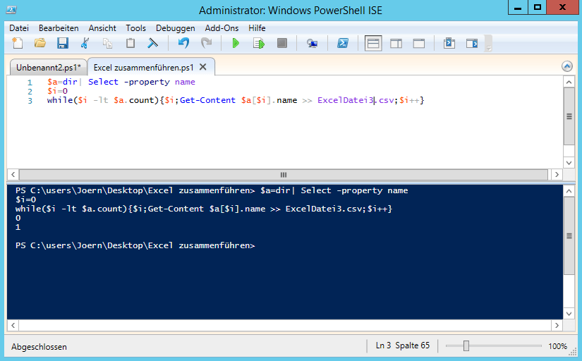Image resolution: width=582 pixels, height=361 pixels.
Task: Collapse the script pane with the round chevron
Action: (566, 66)
